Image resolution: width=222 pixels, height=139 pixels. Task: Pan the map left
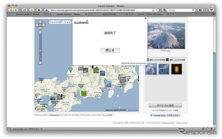click(37, 25)
